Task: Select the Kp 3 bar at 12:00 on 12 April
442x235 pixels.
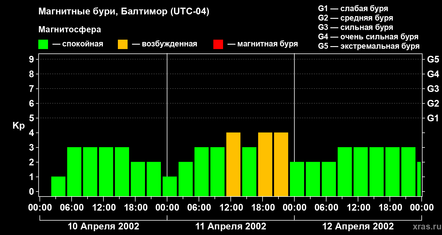Action: tap(361, 172)
